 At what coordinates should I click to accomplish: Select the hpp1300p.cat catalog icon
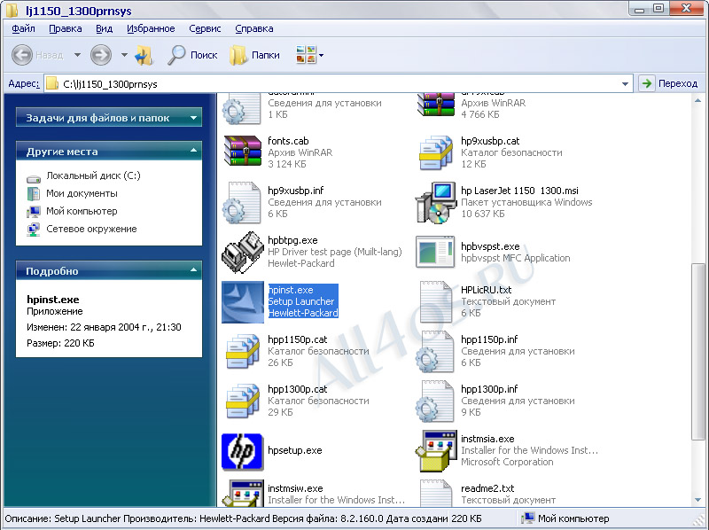pyautogui.click(x=243, y=401)
